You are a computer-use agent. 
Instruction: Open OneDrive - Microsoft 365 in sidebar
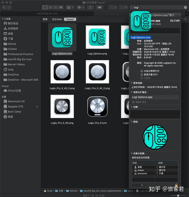(x=21, y=80)
